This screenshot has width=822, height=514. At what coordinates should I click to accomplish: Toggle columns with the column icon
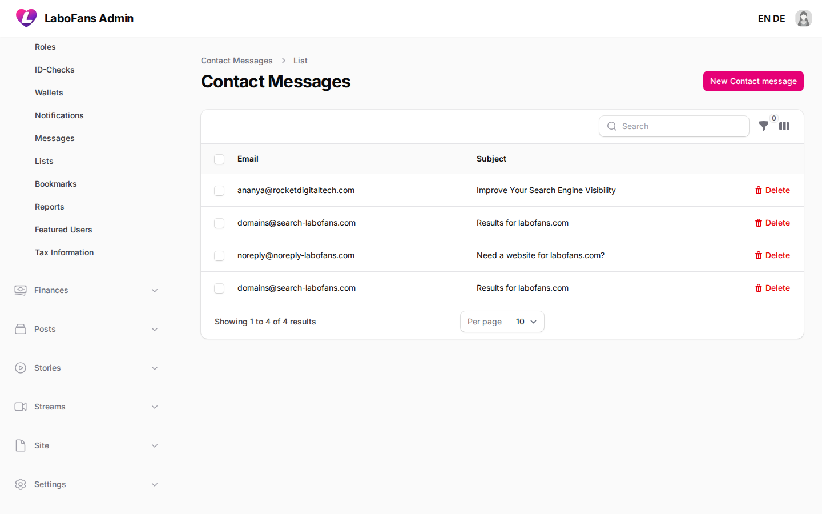[784, 126]
